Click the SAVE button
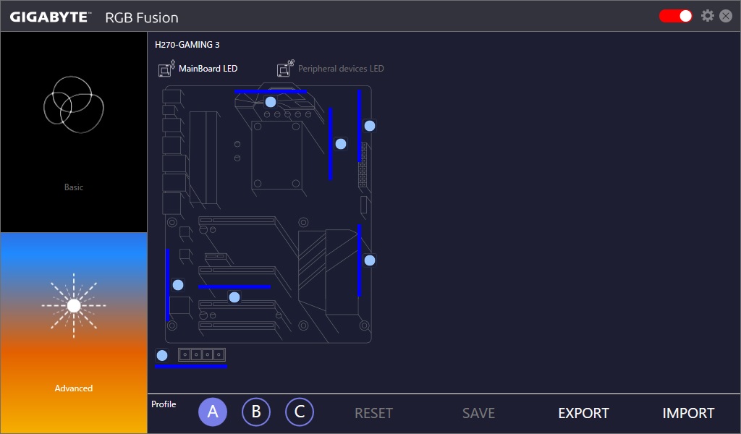 pyautogui.click(x=478, y=413)
